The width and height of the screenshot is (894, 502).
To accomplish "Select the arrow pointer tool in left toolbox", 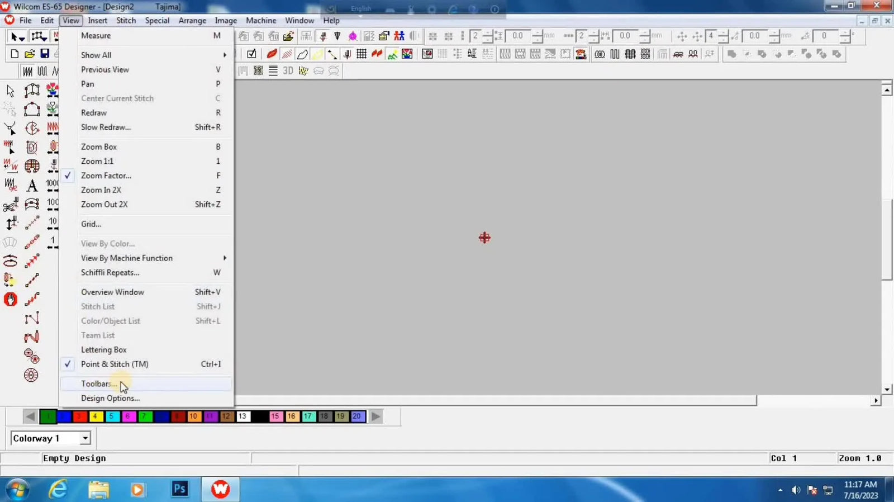I will 10,91.
